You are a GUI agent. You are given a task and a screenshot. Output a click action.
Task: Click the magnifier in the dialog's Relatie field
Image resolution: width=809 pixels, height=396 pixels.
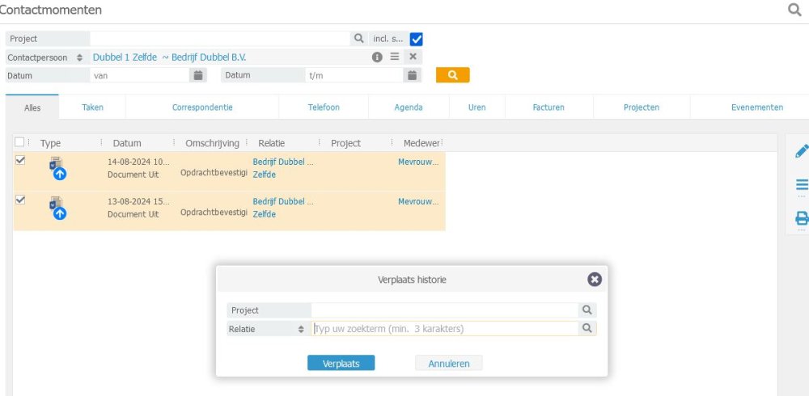coord(587,329)
